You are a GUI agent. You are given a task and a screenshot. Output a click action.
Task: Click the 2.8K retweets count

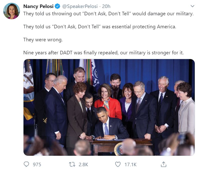[x=83, y=164]
